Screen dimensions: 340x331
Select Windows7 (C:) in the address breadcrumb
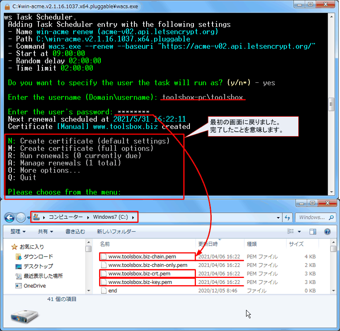(110, 217)
